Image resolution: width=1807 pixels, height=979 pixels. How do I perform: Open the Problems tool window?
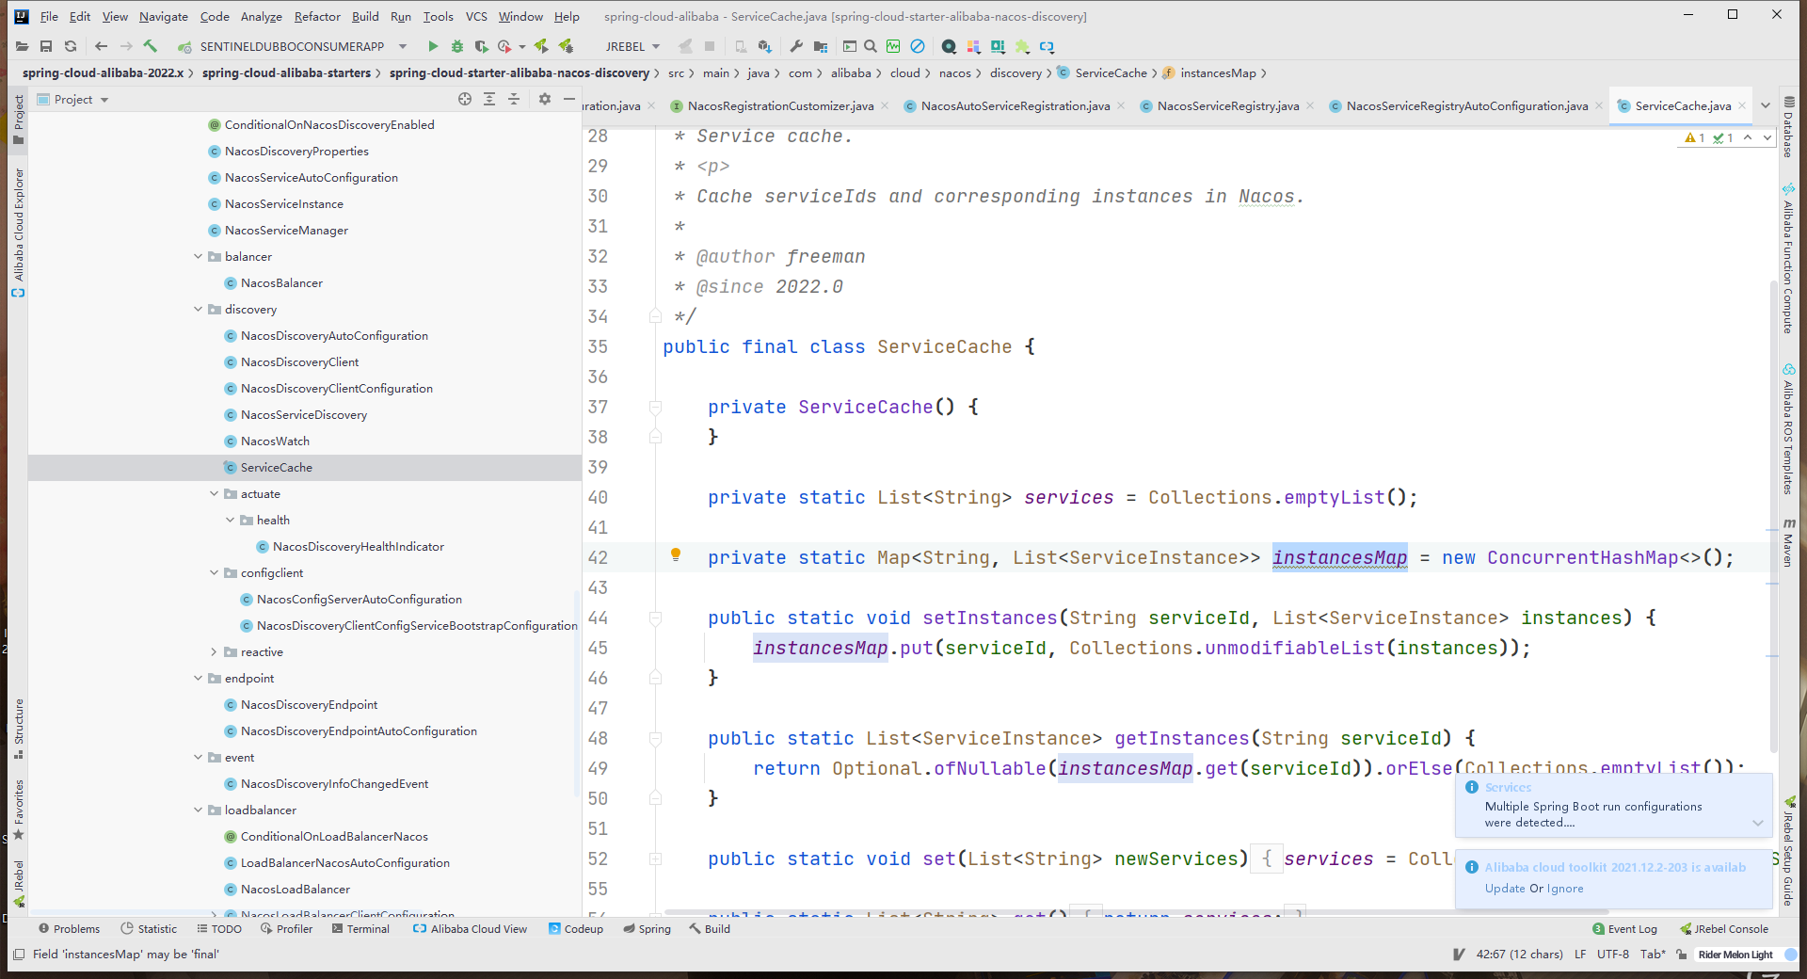pos(69,928)
